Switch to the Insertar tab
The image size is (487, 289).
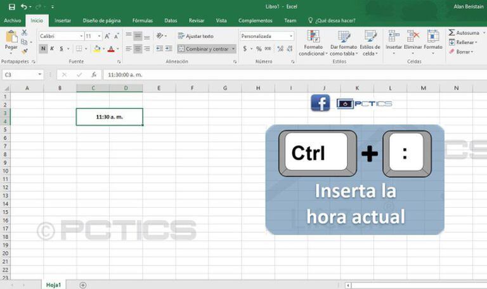pyautogui.click(x=63, y=20)
